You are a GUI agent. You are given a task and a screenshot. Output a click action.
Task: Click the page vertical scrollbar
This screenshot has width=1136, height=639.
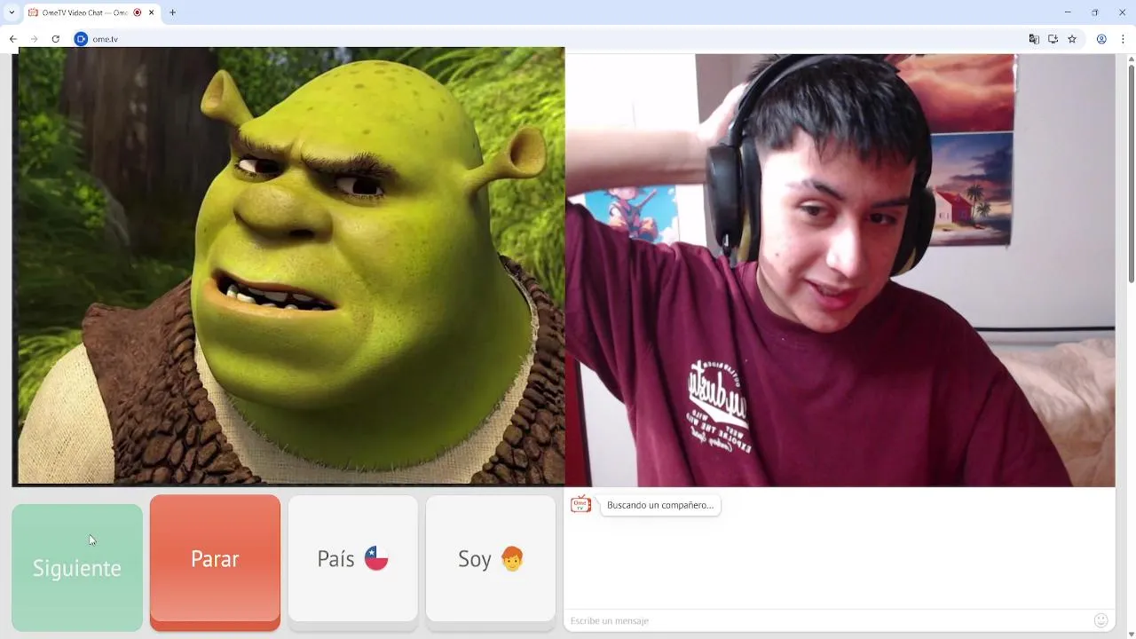click(1131, 173)
